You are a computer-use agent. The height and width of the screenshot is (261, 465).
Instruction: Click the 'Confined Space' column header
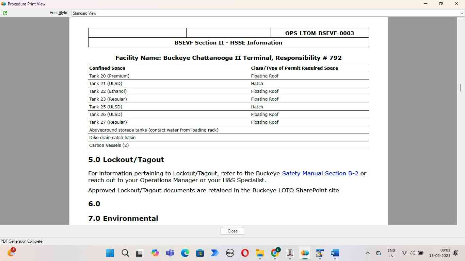click(107, 68)
